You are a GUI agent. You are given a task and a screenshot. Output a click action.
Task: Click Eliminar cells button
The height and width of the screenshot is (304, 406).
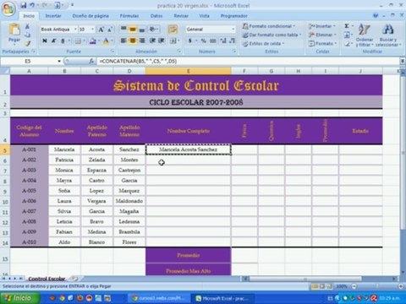tap(322, 35)
